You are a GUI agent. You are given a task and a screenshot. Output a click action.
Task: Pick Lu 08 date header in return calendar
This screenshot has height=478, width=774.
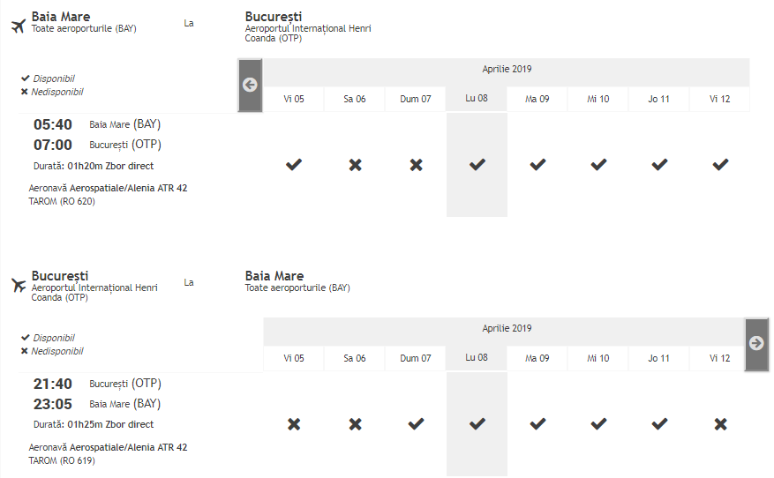point(477,358)
